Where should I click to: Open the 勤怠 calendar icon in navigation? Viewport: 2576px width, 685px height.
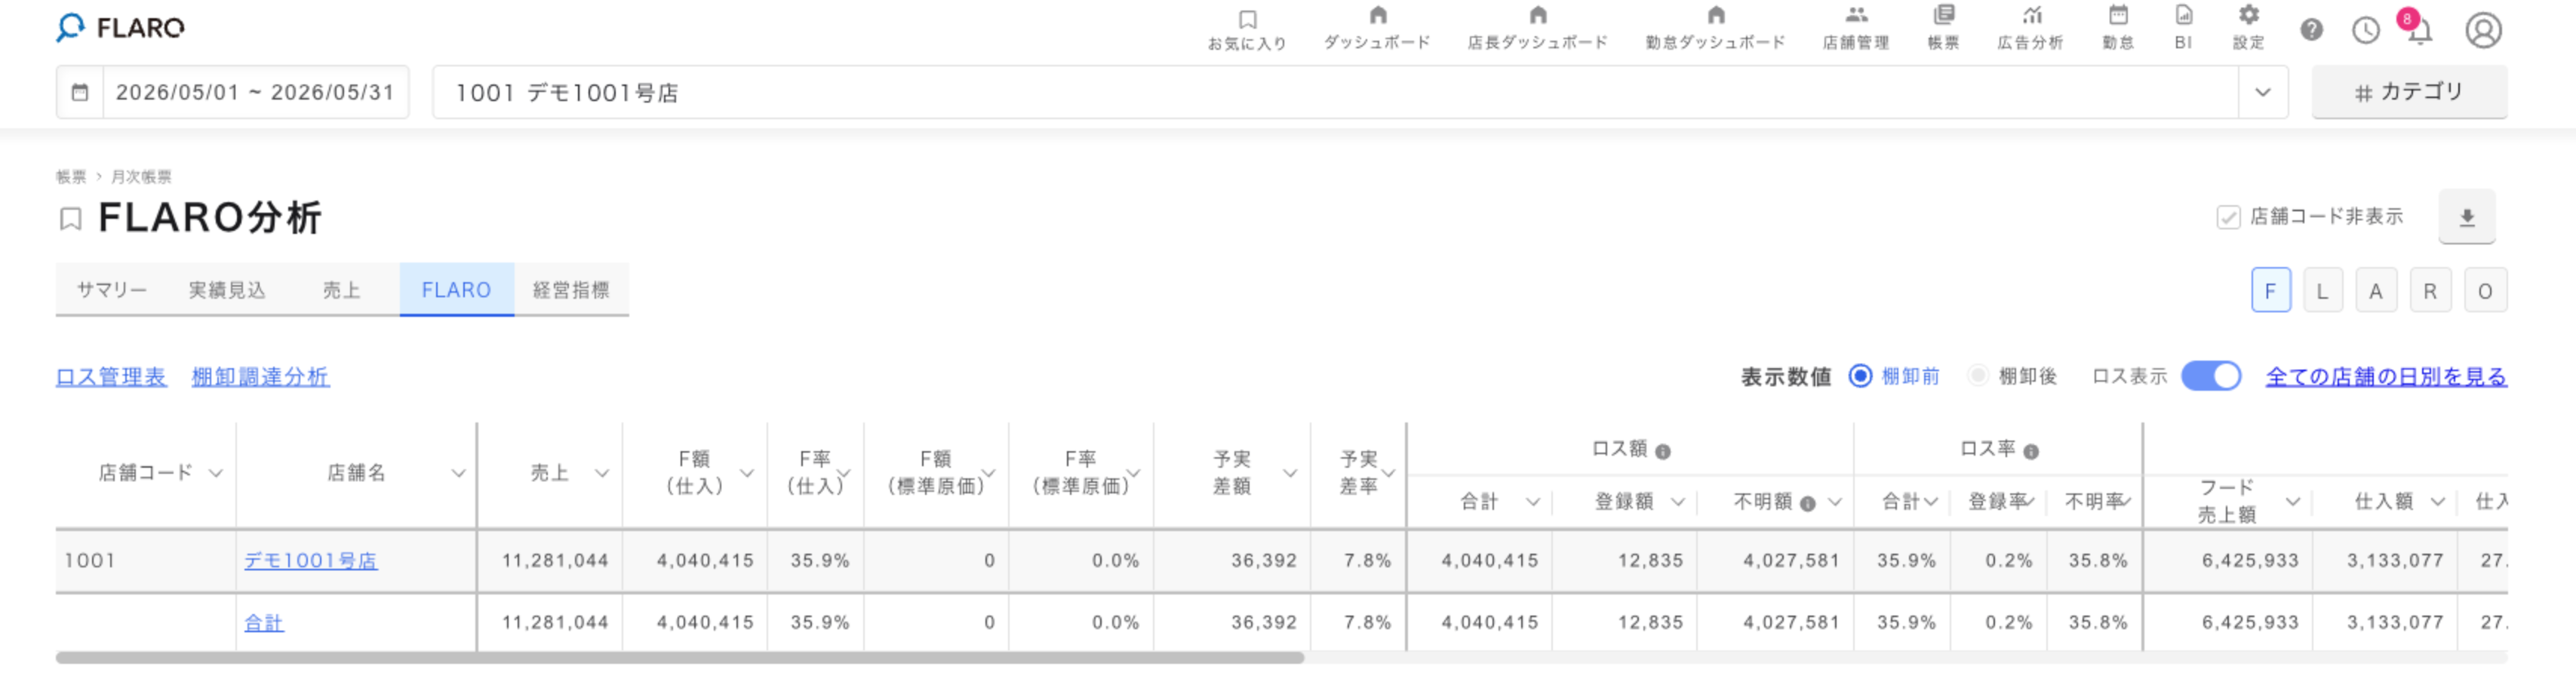[2118, 15]
